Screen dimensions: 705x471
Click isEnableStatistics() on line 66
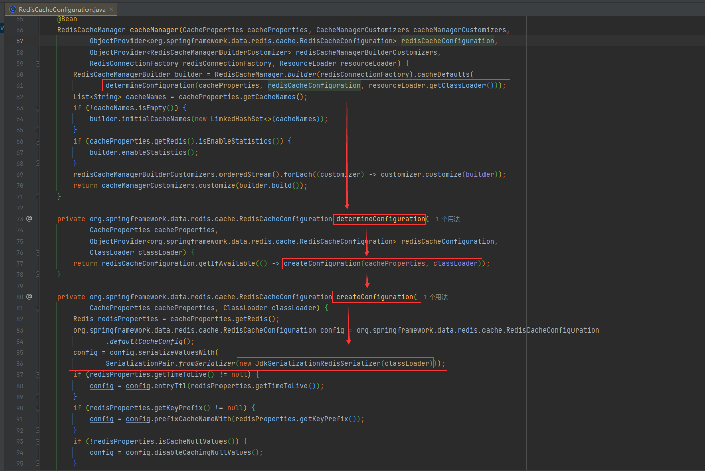pyautogui.click(x=241, y=142)
